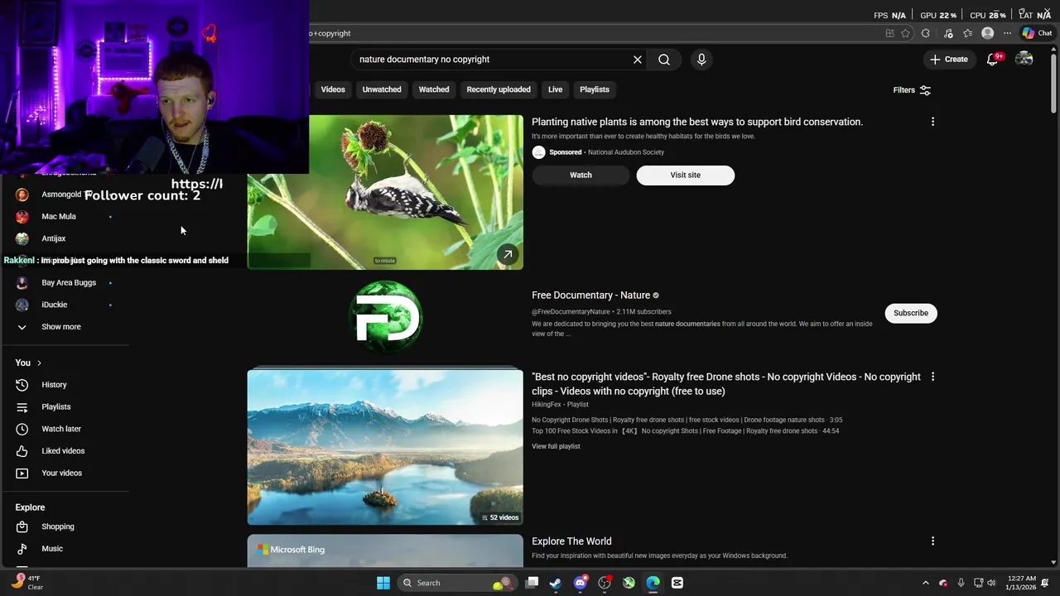Open the taskbar microphone icon

pyautogui.click(x=961, y=583)
